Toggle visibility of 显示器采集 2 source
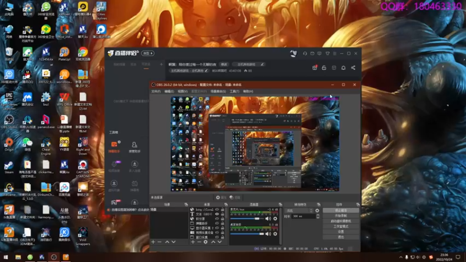Screen dimensions: 466x262 217,228
